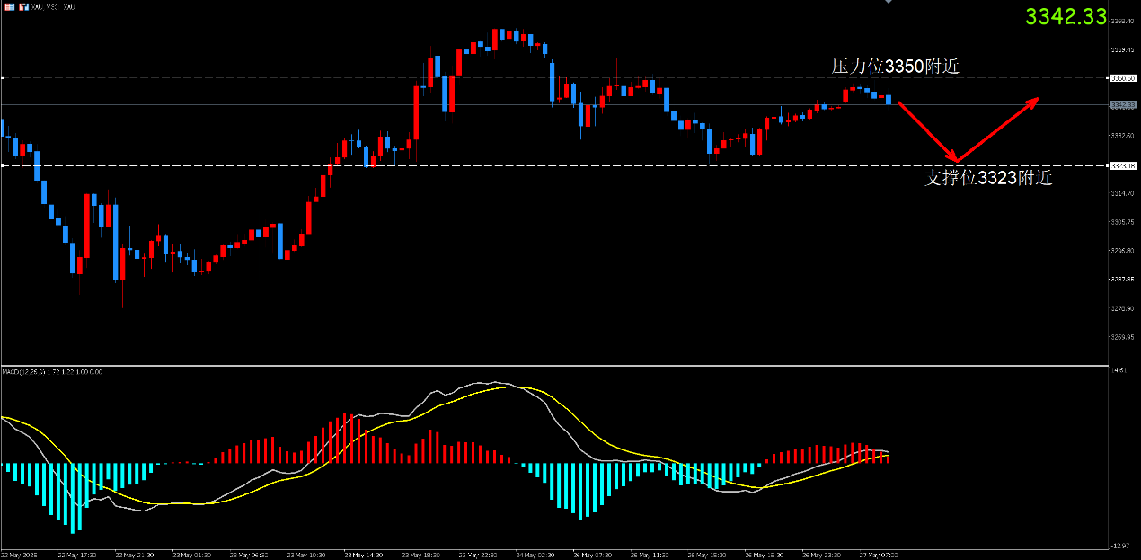Image resolution: width=1141 pixels, height=560 pixels.
Task: Click the current price tag 3342.33 on axis
Action: (x=1123, y=105)
